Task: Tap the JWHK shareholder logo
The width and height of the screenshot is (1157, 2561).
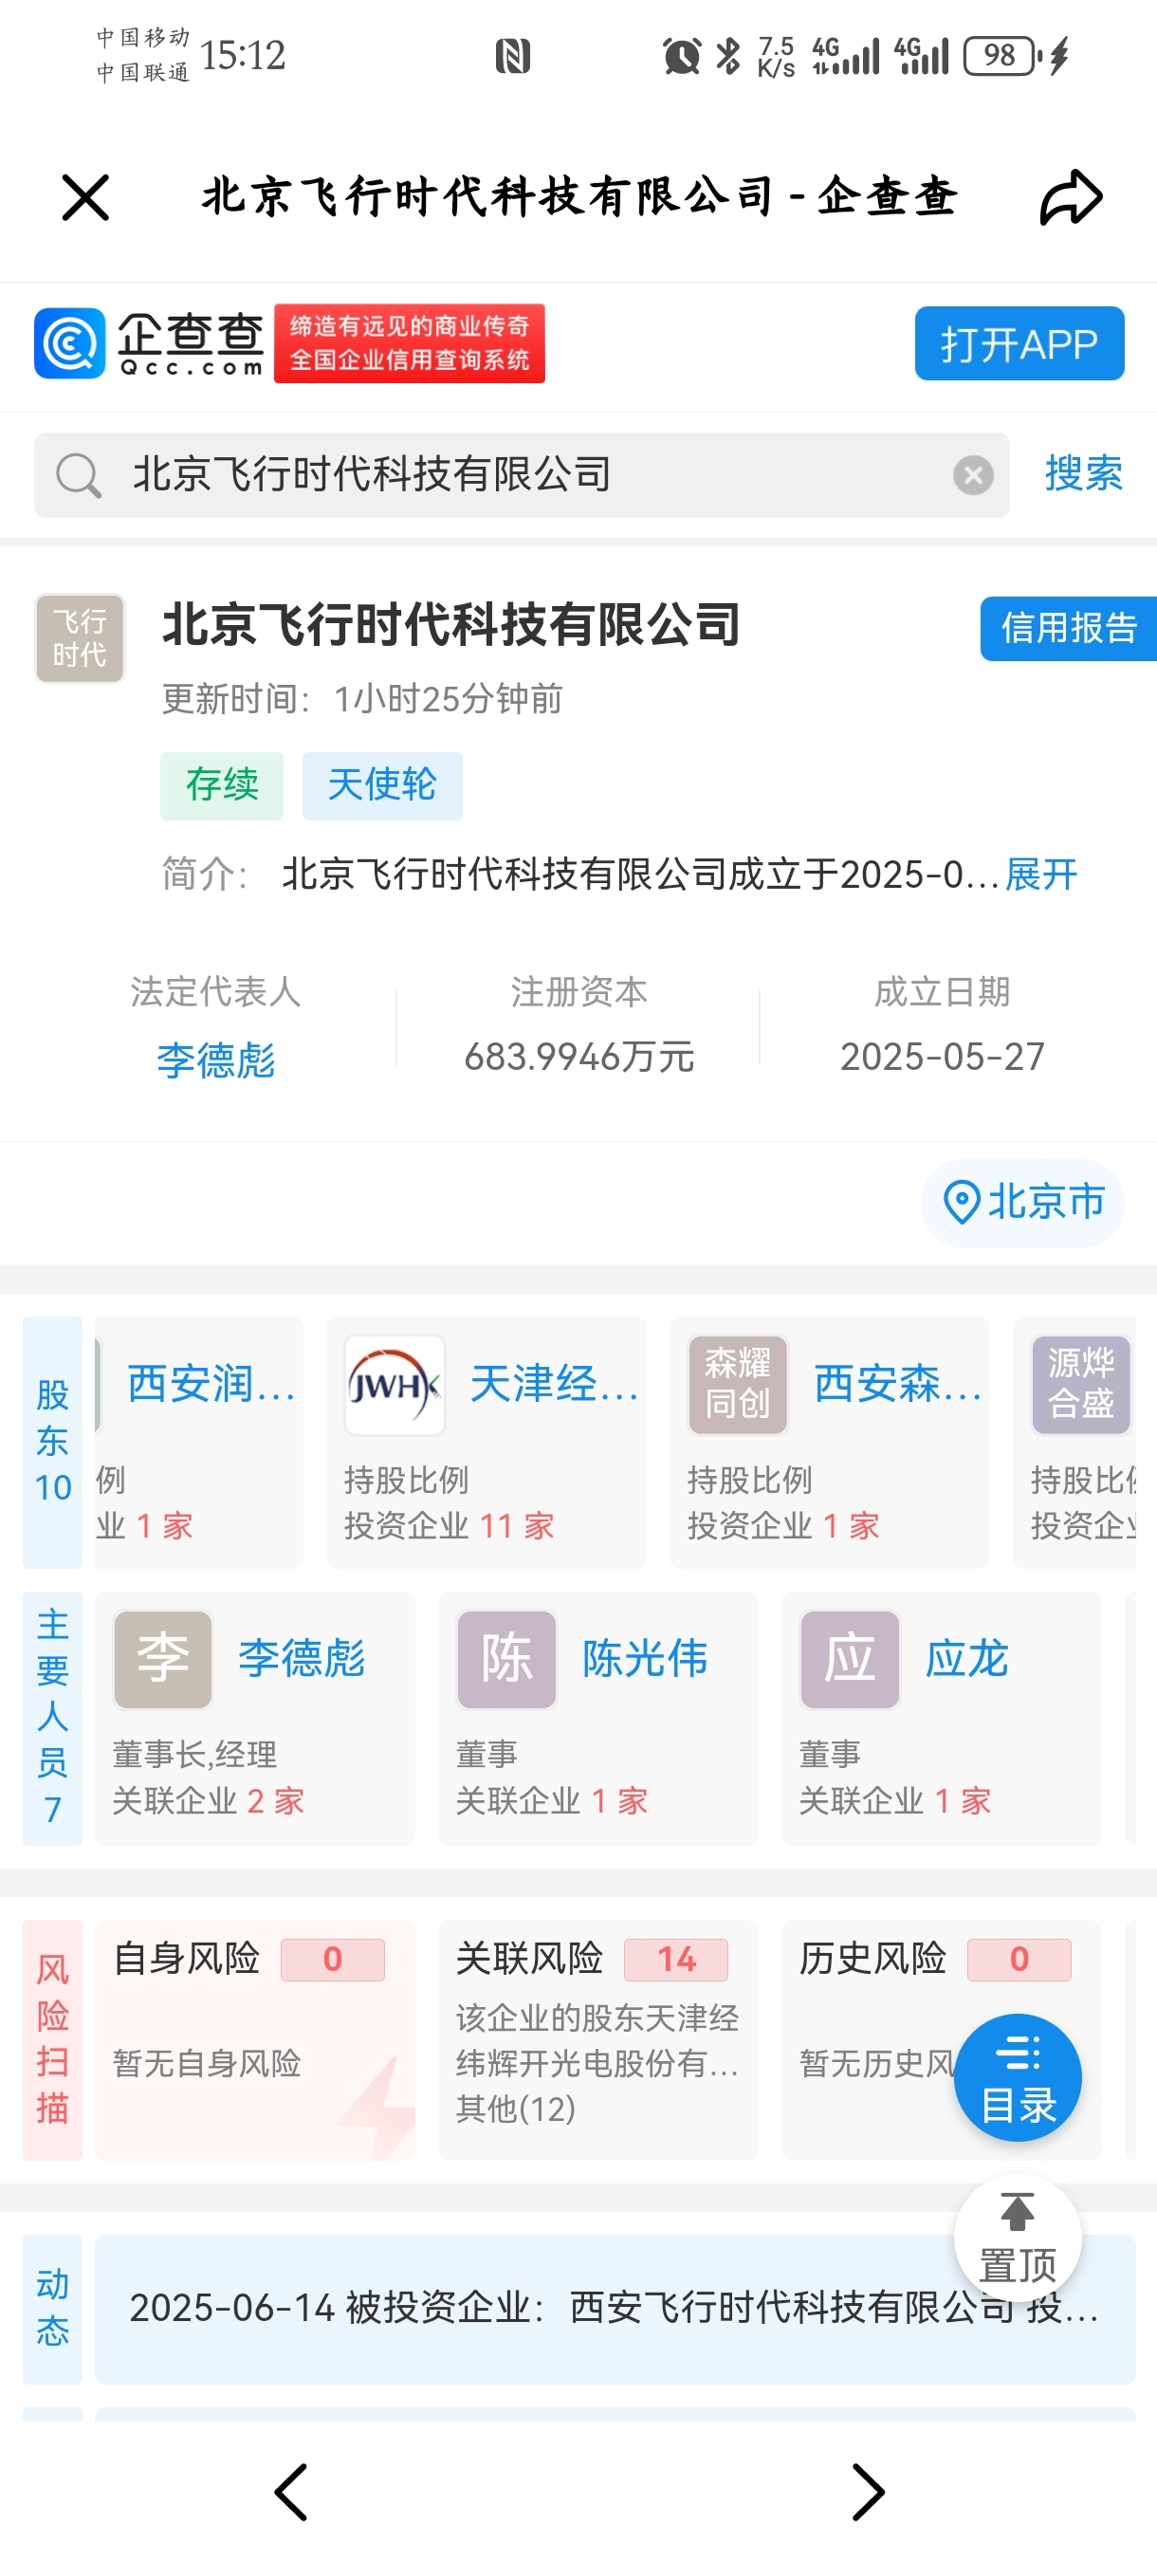Action: pyautogui.click(x=395, y=1385)
